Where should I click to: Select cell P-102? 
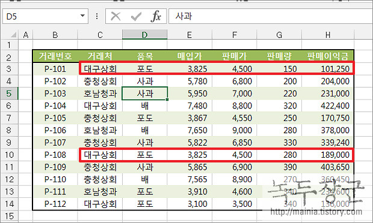click(x=55, y=81)
